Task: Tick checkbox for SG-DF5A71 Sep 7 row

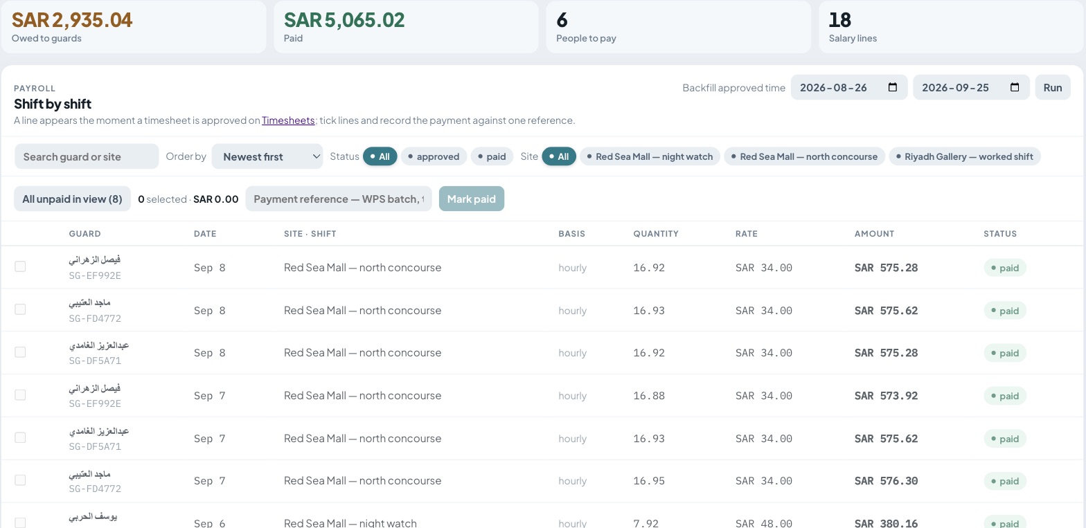Action: 20,437
